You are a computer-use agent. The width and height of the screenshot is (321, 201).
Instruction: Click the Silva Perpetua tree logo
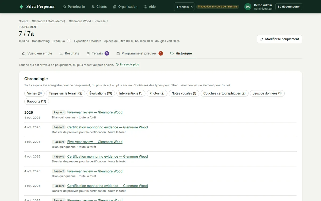tap(21, 7)
